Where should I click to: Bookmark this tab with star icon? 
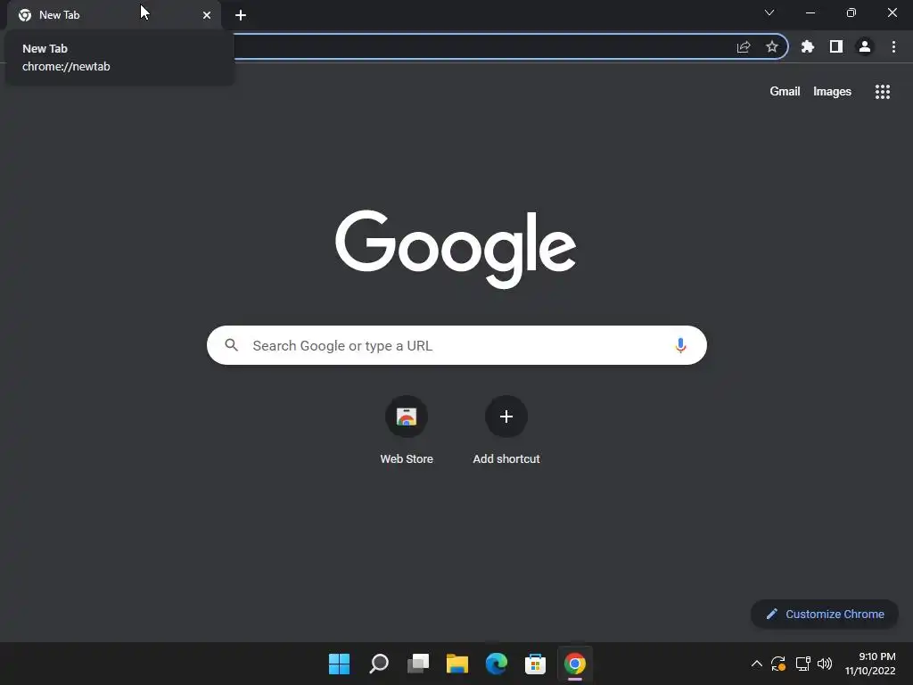coord(772,46)
